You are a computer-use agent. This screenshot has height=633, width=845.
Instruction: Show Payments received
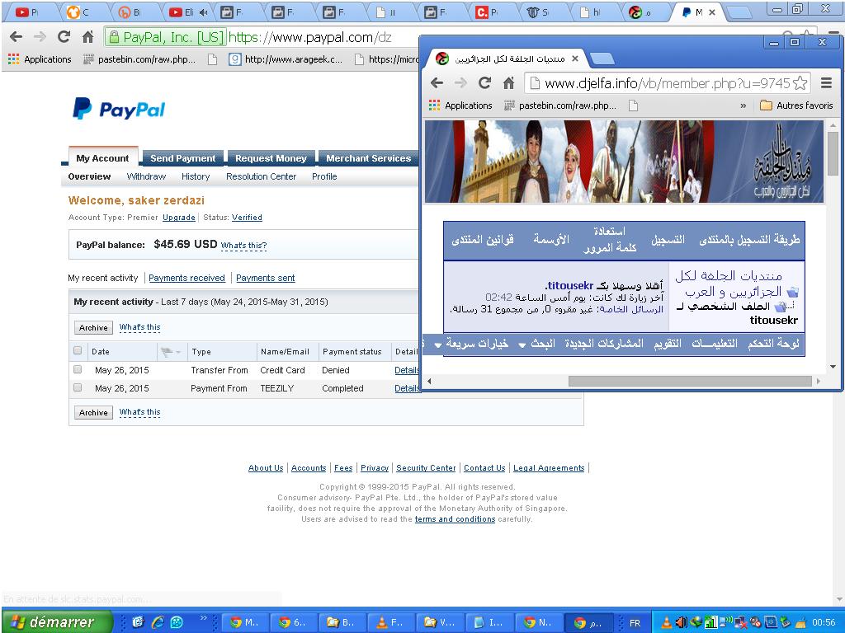[186, 278]
